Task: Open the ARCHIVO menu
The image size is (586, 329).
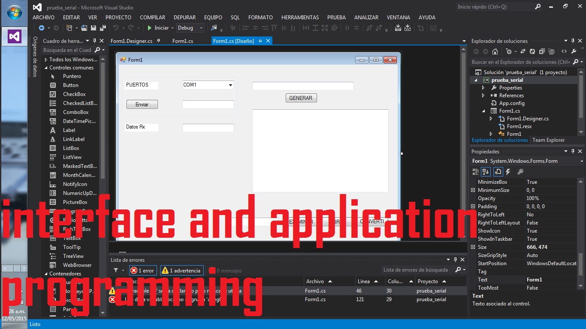Action: coord(43,18)
